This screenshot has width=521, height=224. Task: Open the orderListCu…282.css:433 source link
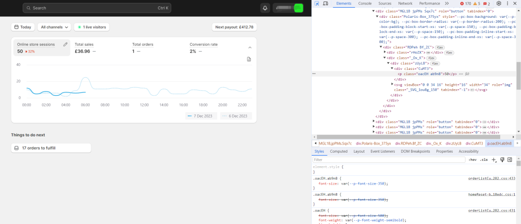tap(492, 178)
